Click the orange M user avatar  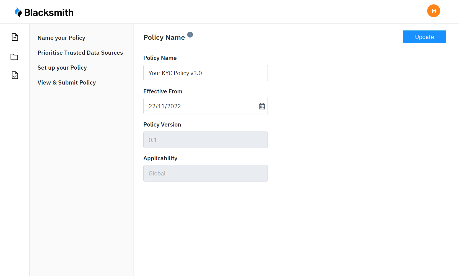434,11
